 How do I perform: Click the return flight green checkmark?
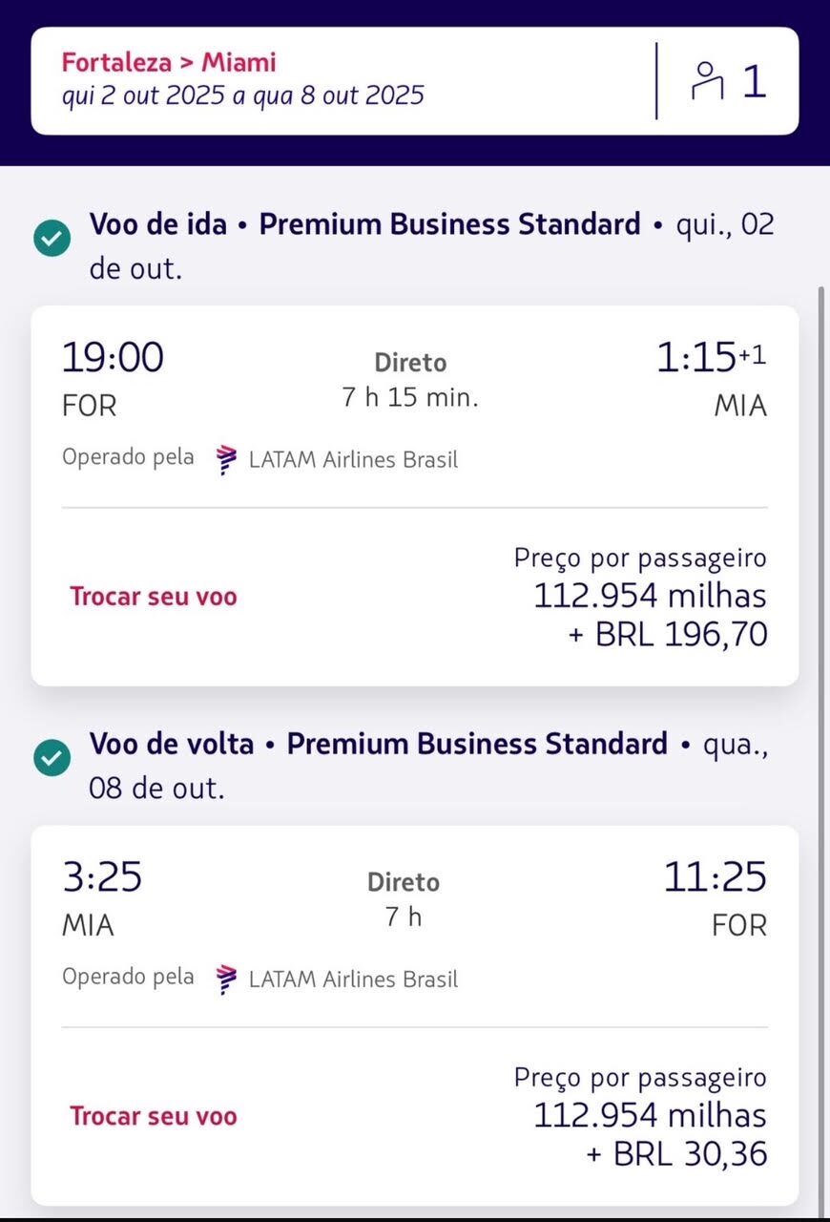click(x=52, y=758)
